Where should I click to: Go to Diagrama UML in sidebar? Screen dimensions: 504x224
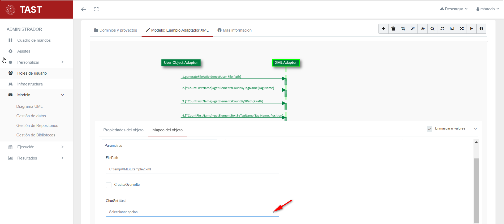[x=29, y=106]
